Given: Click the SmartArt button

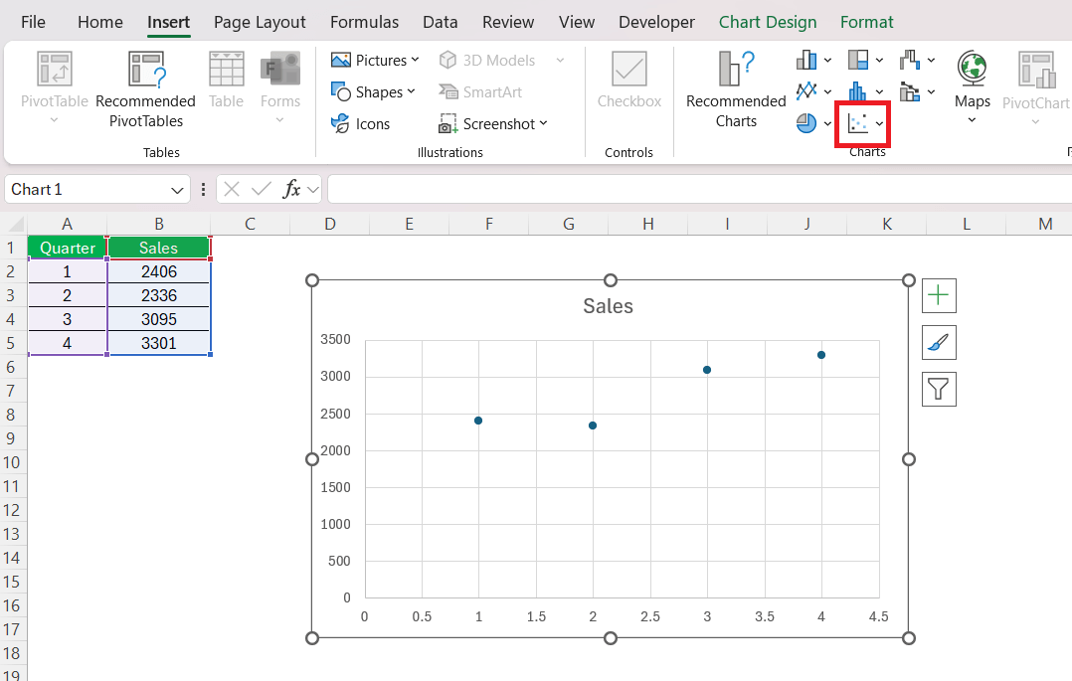Looking at the screenshot, I should pyautogui.click(x=480, y=91).
